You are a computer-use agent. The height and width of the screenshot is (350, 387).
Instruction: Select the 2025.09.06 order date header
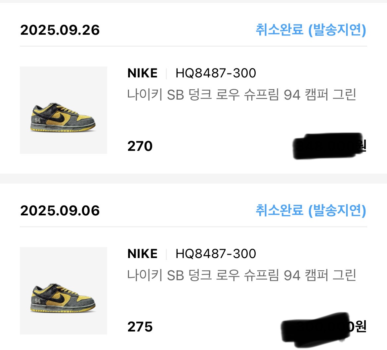click(60, 211)
